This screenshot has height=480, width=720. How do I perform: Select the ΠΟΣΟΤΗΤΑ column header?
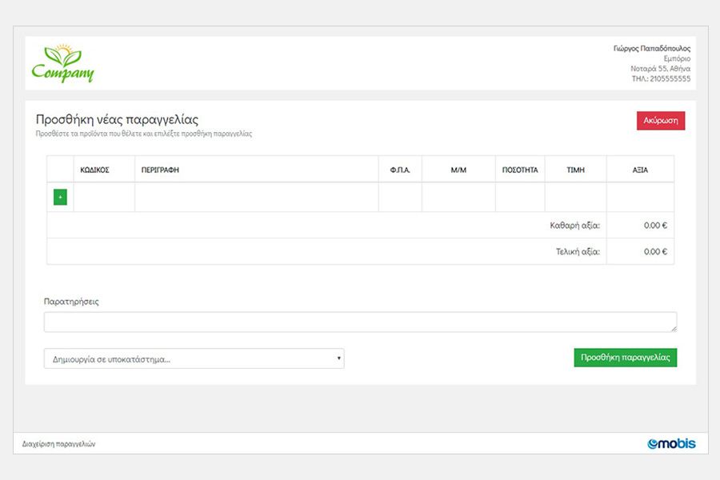click(x=520, y=170)
